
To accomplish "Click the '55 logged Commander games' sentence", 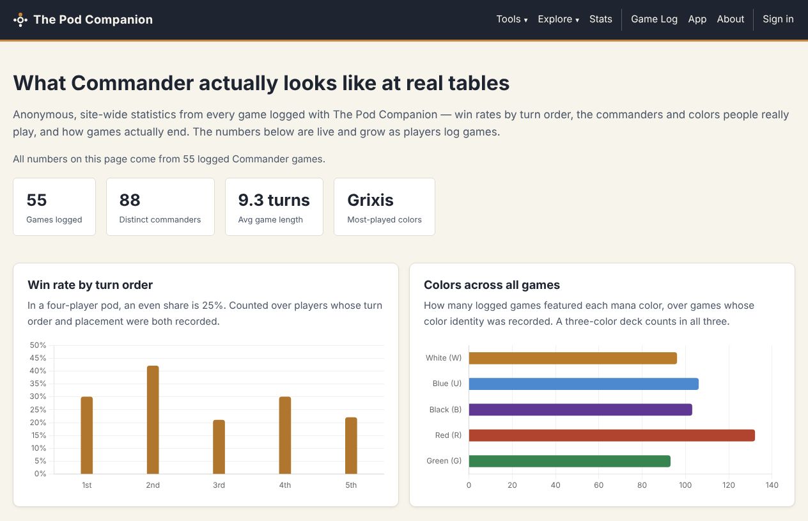I will pyautogui.click(x=169, y=159).
